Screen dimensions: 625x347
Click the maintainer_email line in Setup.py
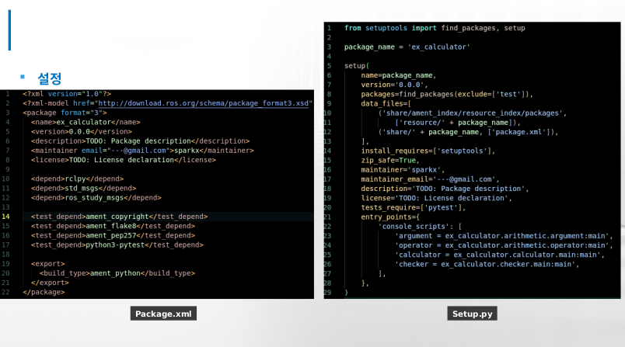tap(430, 179)
